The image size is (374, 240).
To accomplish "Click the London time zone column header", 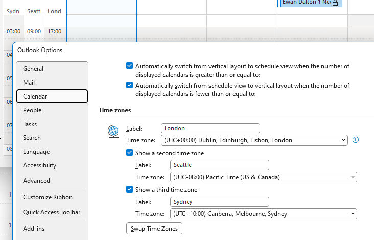I will tap(54, 11).
